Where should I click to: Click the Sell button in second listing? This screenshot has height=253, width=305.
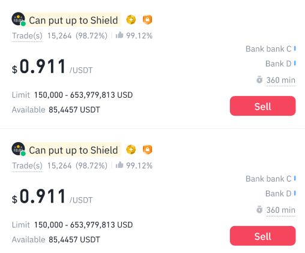(262, 236)
